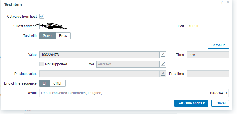The height and width of the screenshot is (114, 237).
Task: Uncheck Get value from host checkbox
Action: click(42, 17)
